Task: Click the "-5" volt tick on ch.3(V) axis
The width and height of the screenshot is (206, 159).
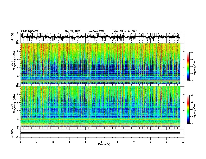Action: [17, 137]
